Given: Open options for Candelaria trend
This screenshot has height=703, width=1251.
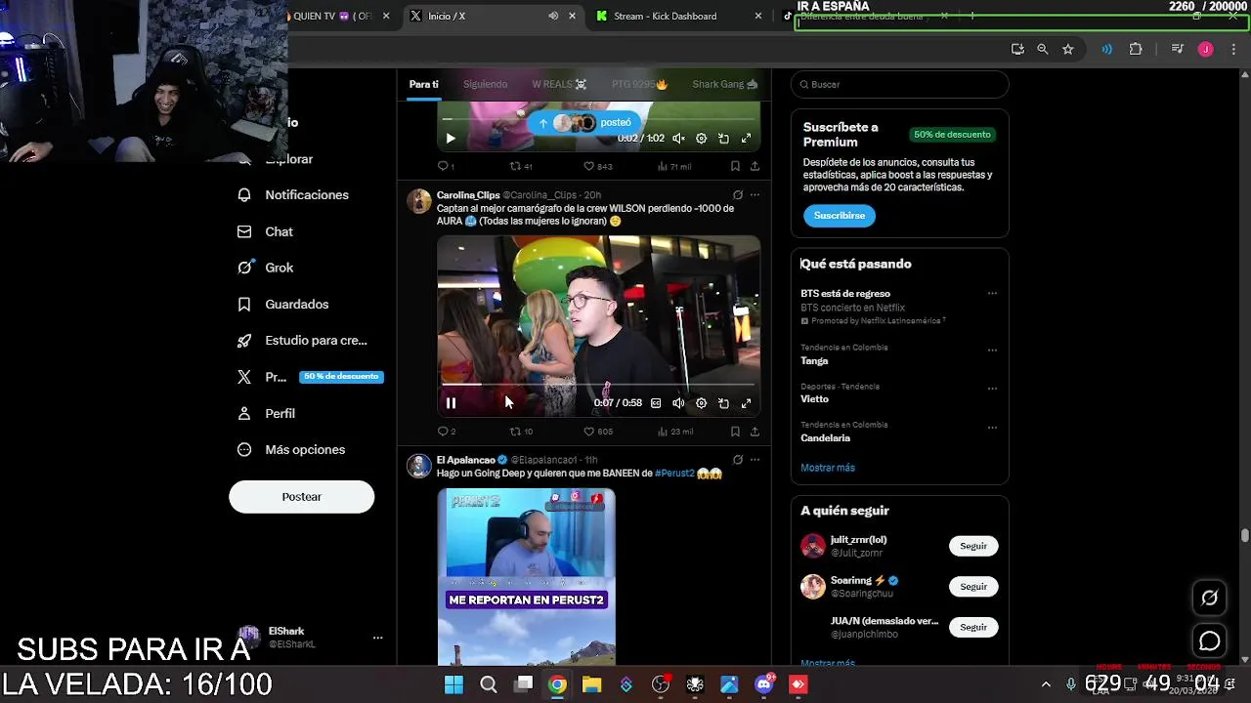Looking at the screenshot, I should click(992, 427).
